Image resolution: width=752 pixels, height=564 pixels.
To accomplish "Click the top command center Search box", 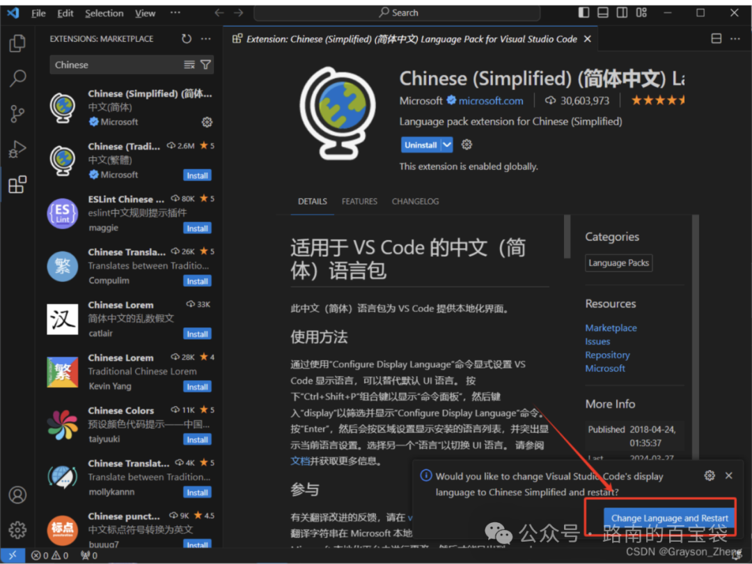I will 397,13.
